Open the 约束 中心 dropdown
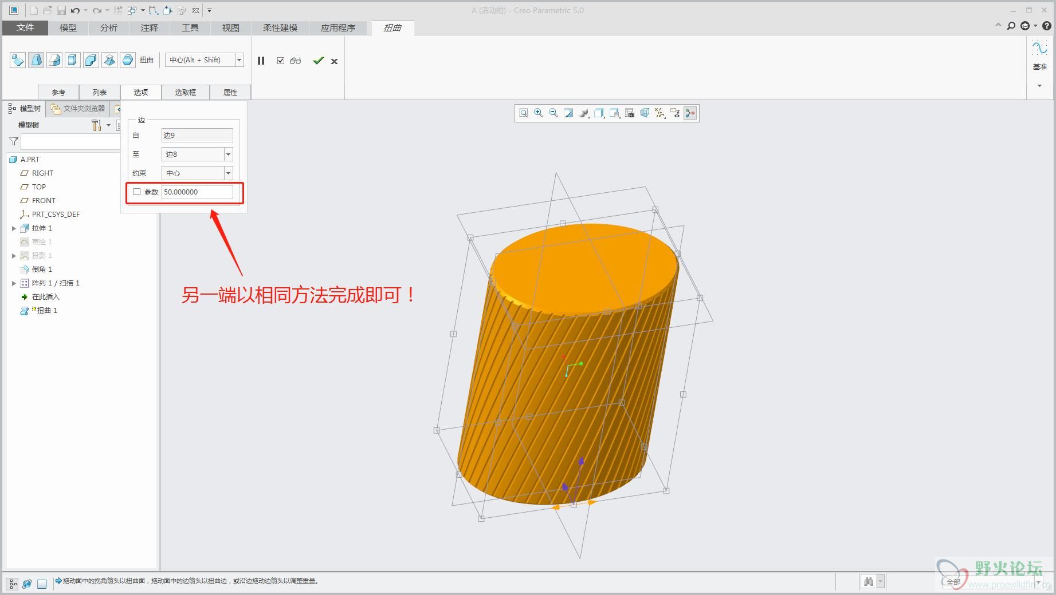 point(228,173)
